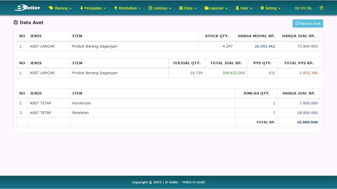Click the Seting gear icon
Image resolution: width=337 pixels, height=189 pixels.
[x=262, y=8]
